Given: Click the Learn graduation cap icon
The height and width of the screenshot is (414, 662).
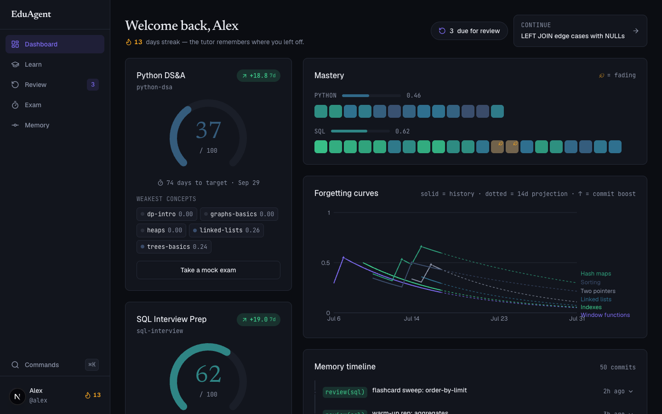Looking at the screenshot, I should (x=15, y=64).
